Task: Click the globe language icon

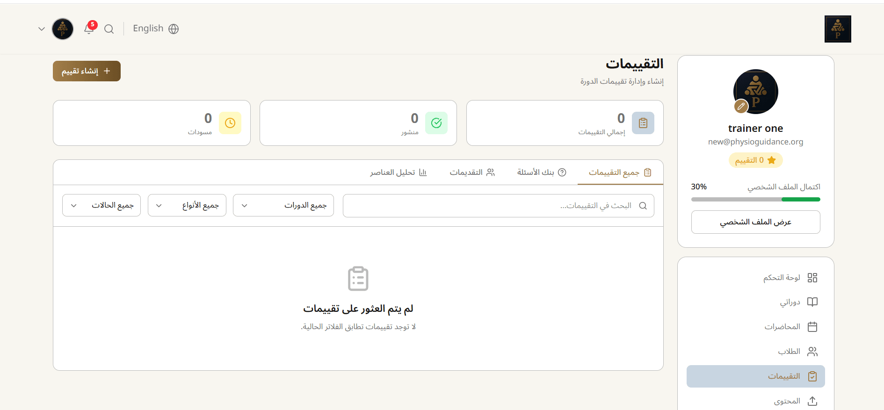Action: 174,29
